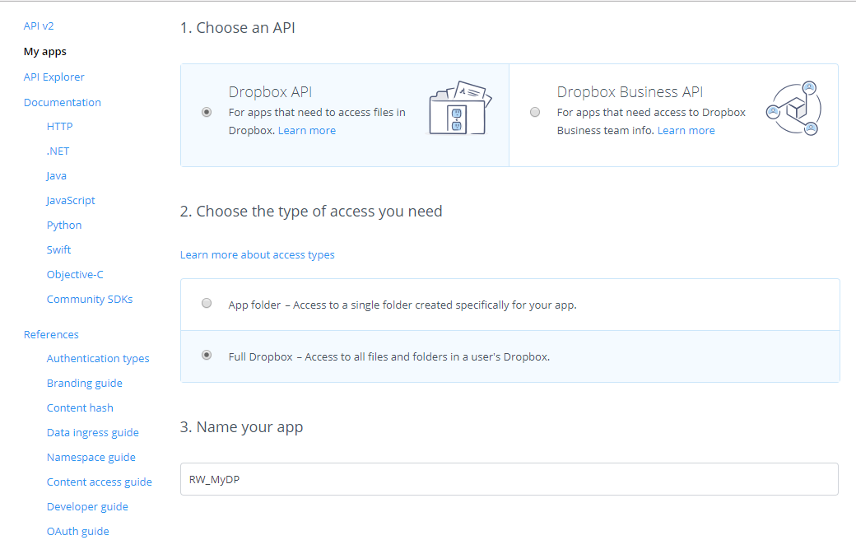Viewport: 856px width, 540px height.
Task: Click the Dropbox Business API team network icon
Action: [794, 109]
